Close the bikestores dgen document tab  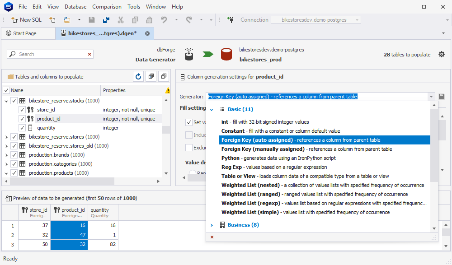[x=147, y=33]
